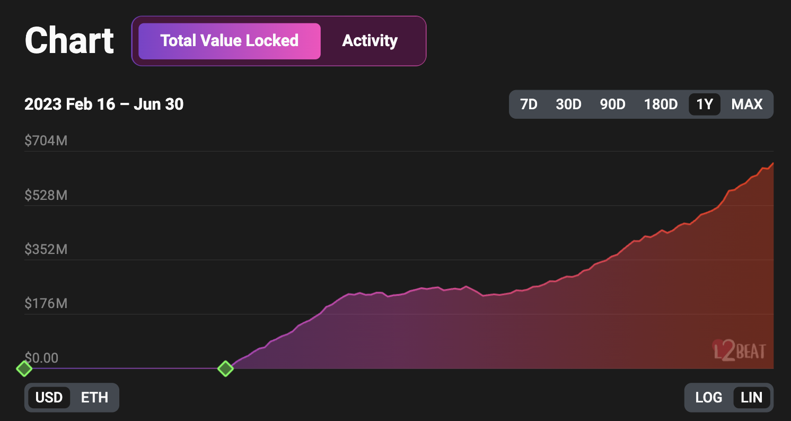Switch to the Activity tab
The image size is (791, 421).
pyautogui.click(x=370, y=41)
